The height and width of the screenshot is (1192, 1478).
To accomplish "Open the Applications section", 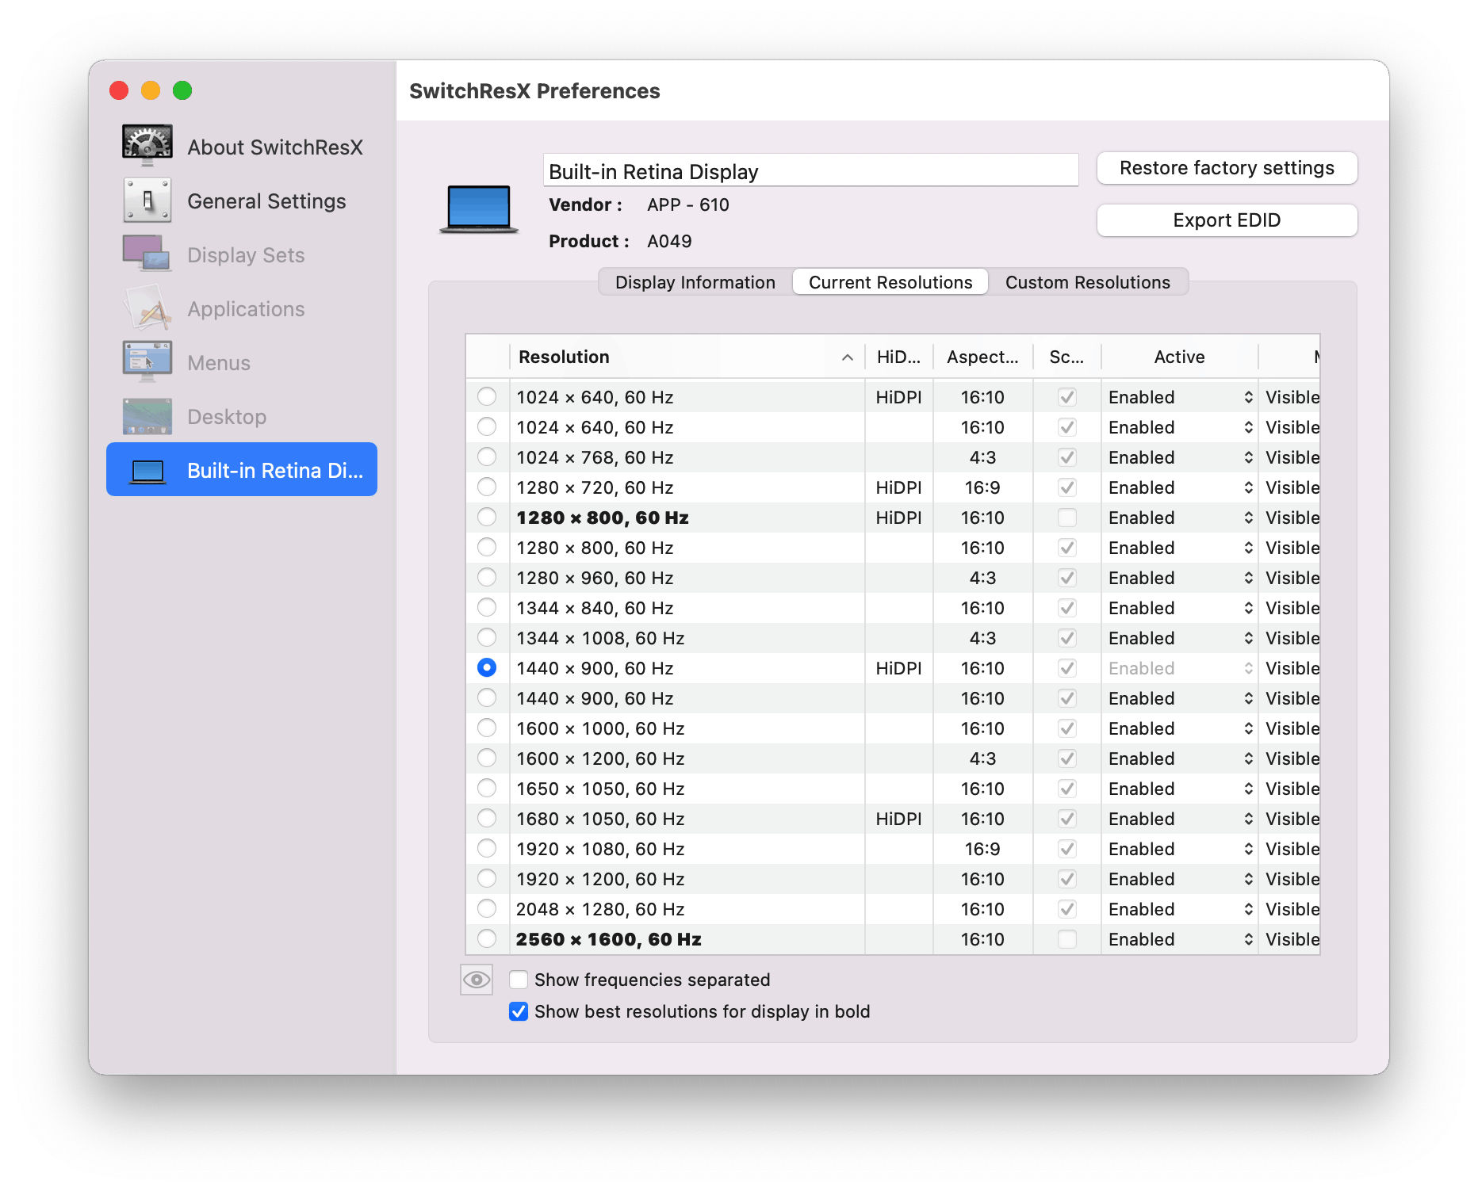I will [245, 308].
